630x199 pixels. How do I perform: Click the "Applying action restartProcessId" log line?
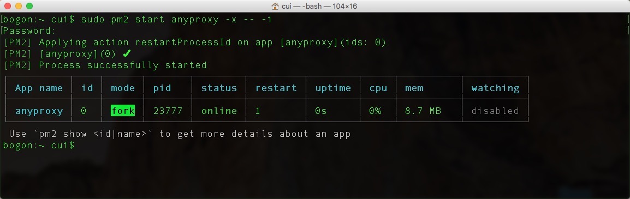(195, 42)
